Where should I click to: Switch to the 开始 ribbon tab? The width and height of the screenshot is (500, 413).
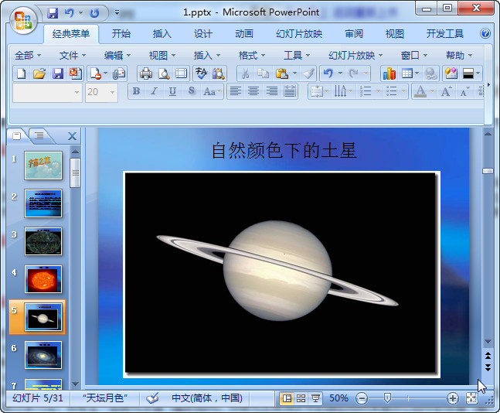(121, 34)
